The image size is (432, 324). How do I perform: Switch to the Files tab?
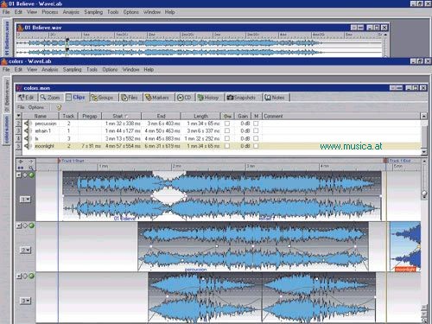(130, 98)
